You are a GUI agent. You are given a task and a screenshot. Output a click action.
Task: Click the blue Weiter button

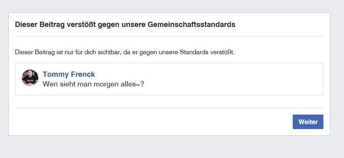point(308,122)
